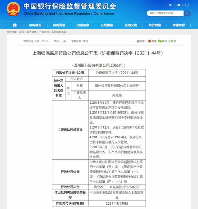198x209 pixels.
Task: Click the Chinese site title 中国银行保险监督管理委员会
Action: (70, 6)
